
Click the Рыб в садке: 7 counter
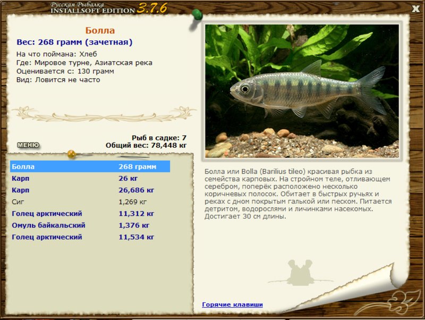click(x=159, y=138)
